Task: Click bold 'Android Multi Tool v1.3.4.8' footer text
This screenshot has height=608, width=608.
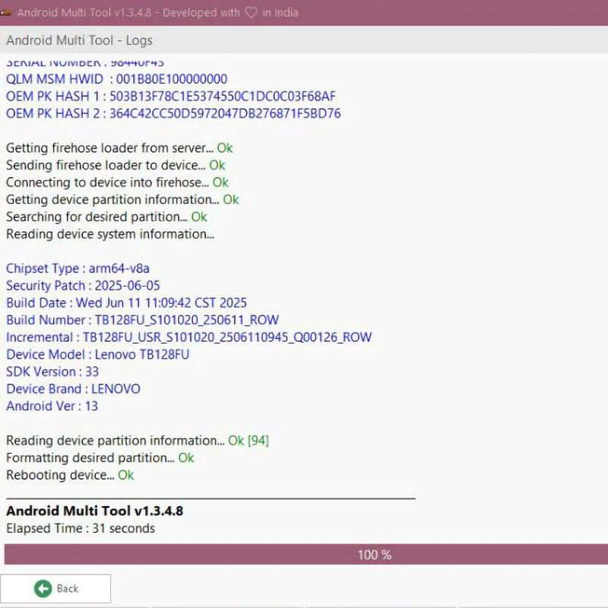Action: (x=94, y=511)
